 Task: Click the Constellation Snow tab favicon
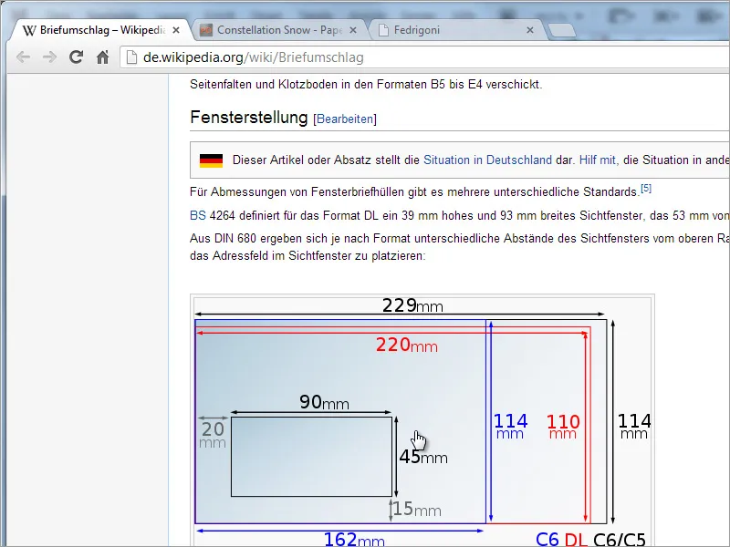tap(206, 30)
